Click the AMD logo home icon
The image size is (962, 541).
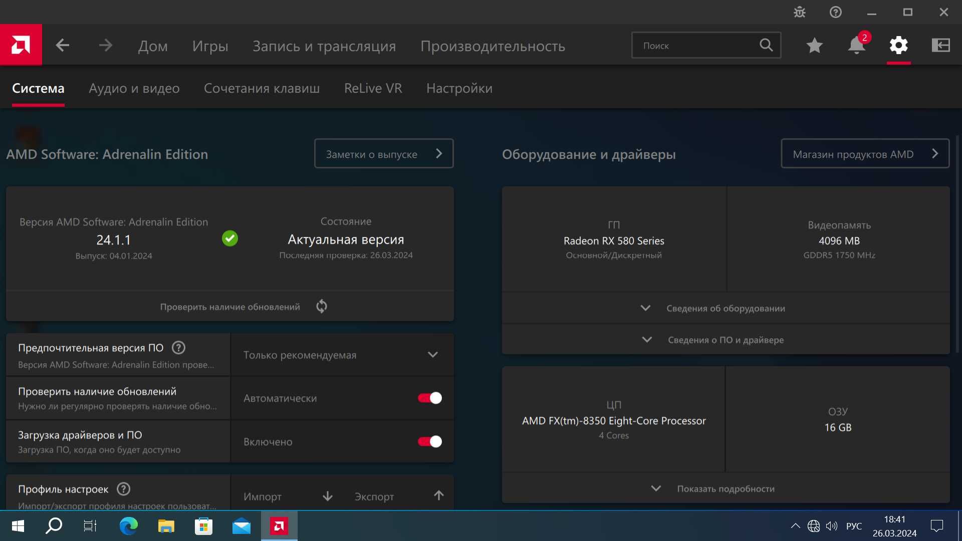21,45
